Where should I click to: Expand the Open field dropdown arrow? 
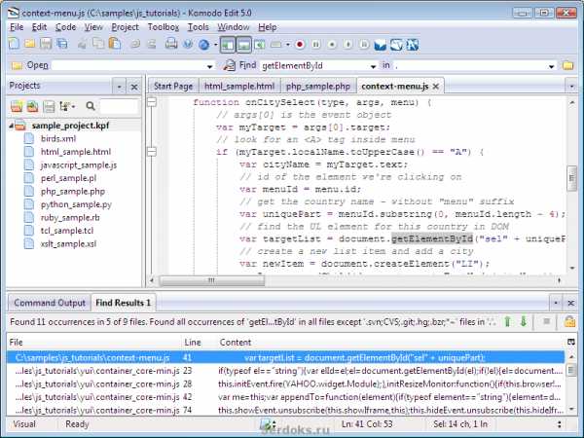pos(210,66)
